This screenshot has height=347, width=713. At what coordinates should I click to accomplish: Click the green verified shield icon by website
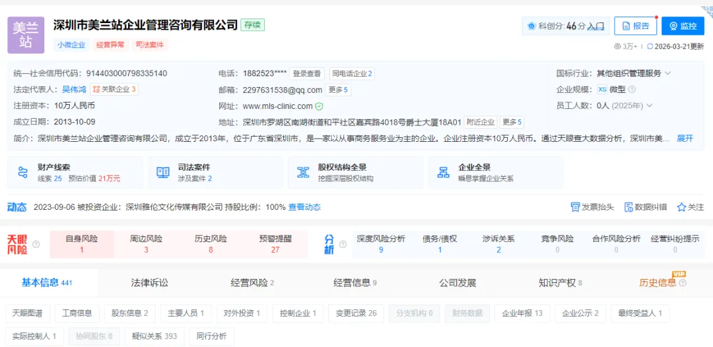click(x=320, y=106)
